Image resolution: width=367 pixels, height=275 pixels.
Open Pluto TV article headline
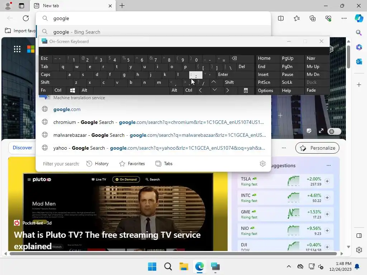pyautogui.click(x=107, y=240)
